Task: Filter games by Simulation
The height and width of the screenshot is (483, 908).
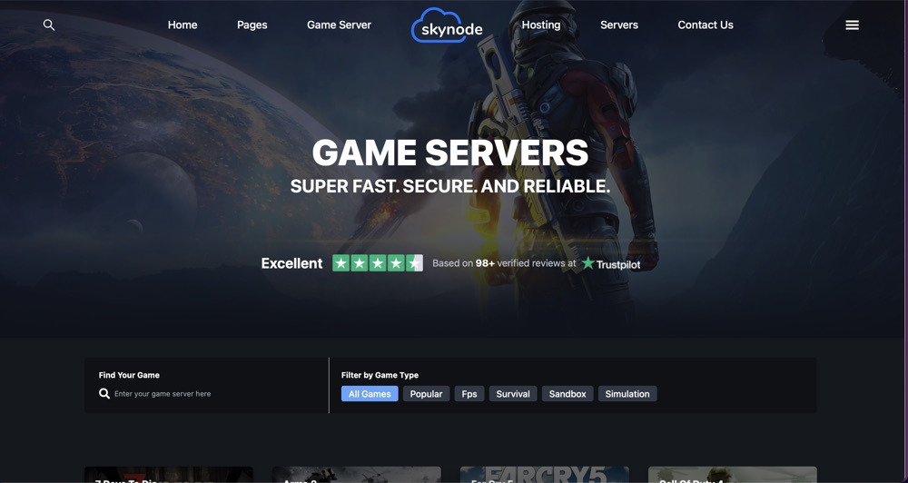Action: pos(627,394)
